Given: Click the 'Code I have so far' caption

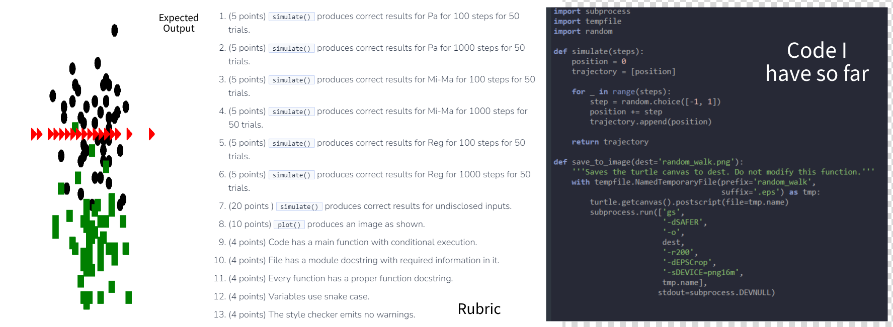Looking at the screenshot, I should click(817, 62).
